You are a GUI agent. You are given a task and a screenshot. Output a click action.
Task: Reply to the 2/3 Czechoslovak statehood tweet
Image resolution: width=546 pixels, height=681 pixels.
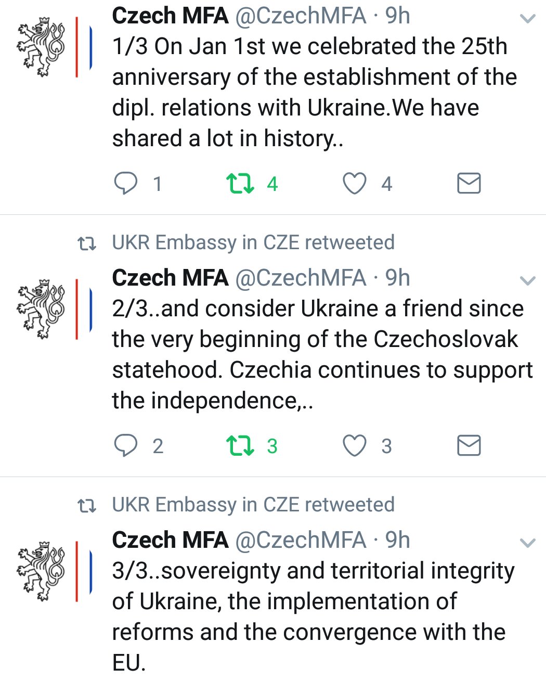coord(126,446)
